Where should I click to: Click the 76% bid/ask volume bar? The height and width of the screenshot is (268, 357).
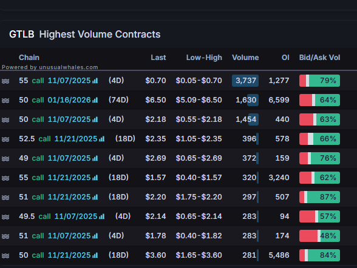pyautogui.click(x=319, y=158)
